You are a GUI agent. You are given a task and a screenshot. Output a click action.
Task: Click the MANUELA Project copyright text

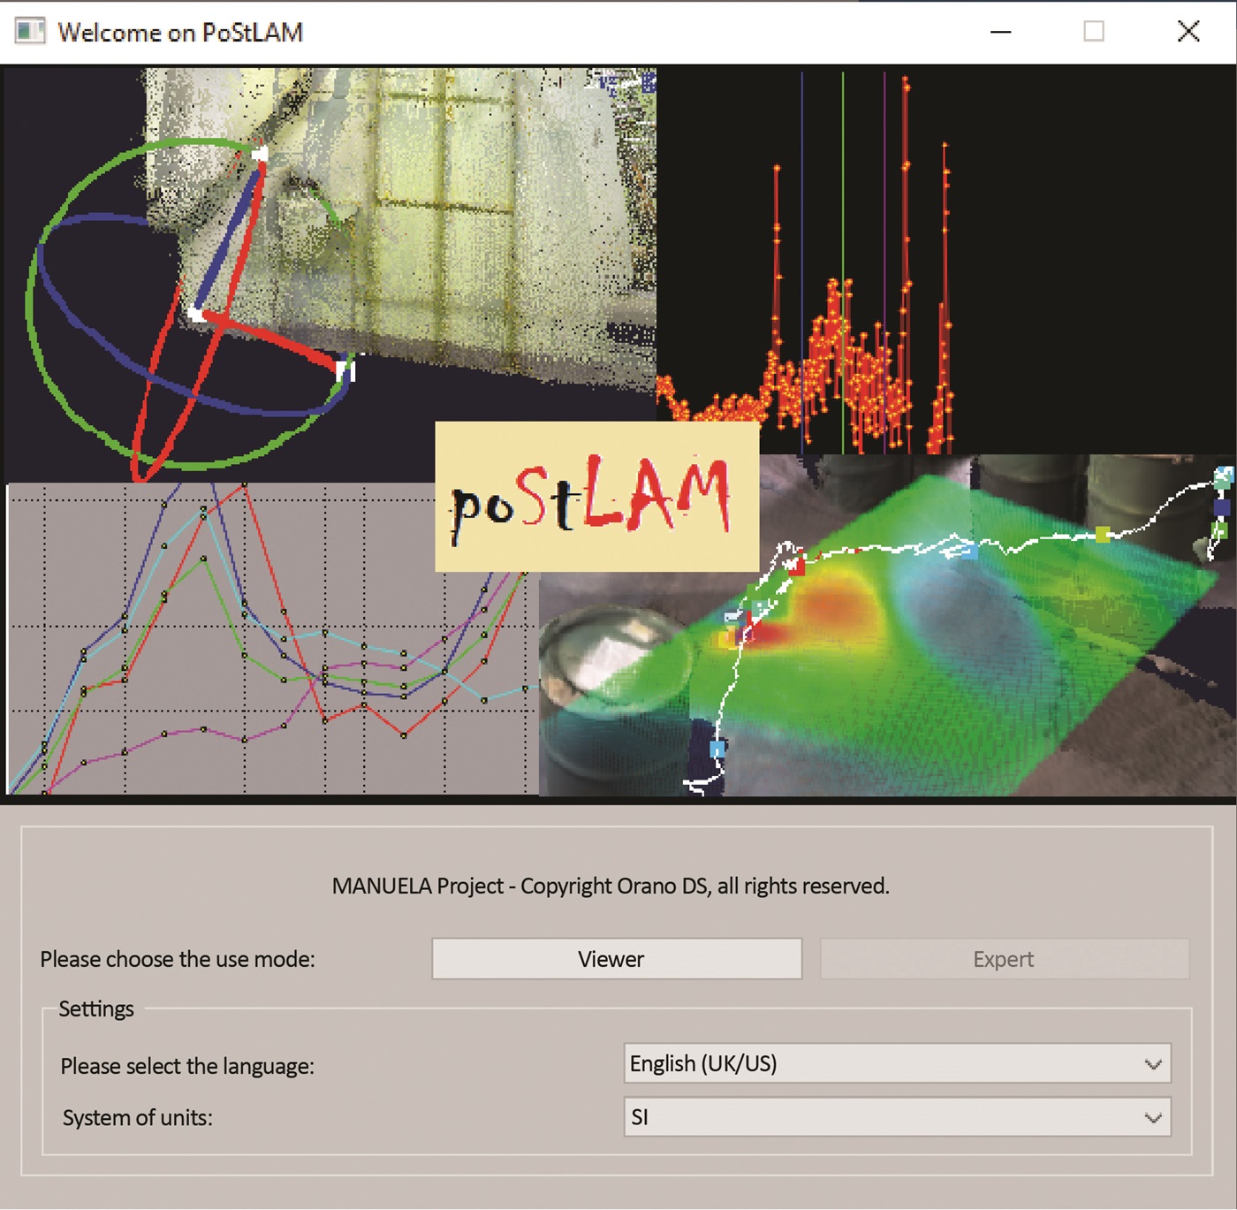611,887
